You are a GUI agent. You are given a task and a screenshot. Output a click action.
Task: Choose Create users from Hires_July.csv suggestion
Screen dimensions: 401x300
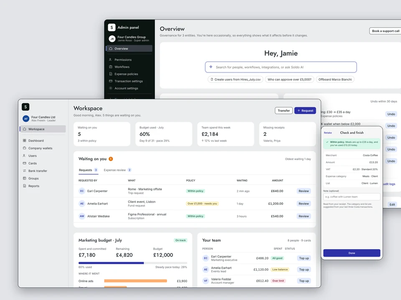[x=236, y=80]
